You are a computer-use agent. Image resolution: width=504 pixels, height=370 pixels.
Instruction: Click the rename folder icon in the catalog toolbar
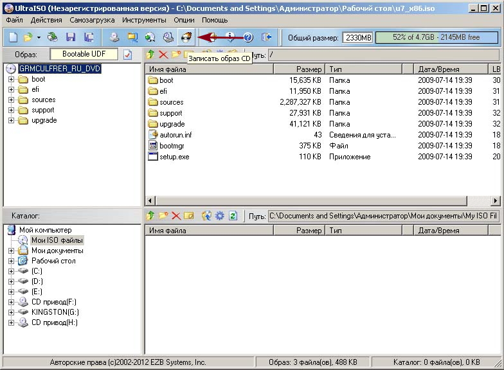point(189,216)
